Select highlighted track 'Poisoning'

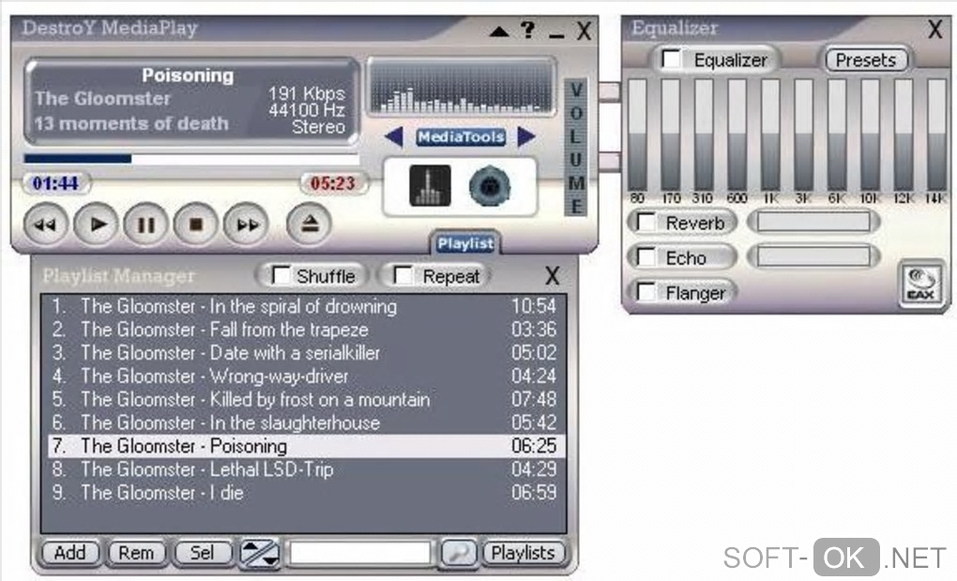click(x=305, y=446)
